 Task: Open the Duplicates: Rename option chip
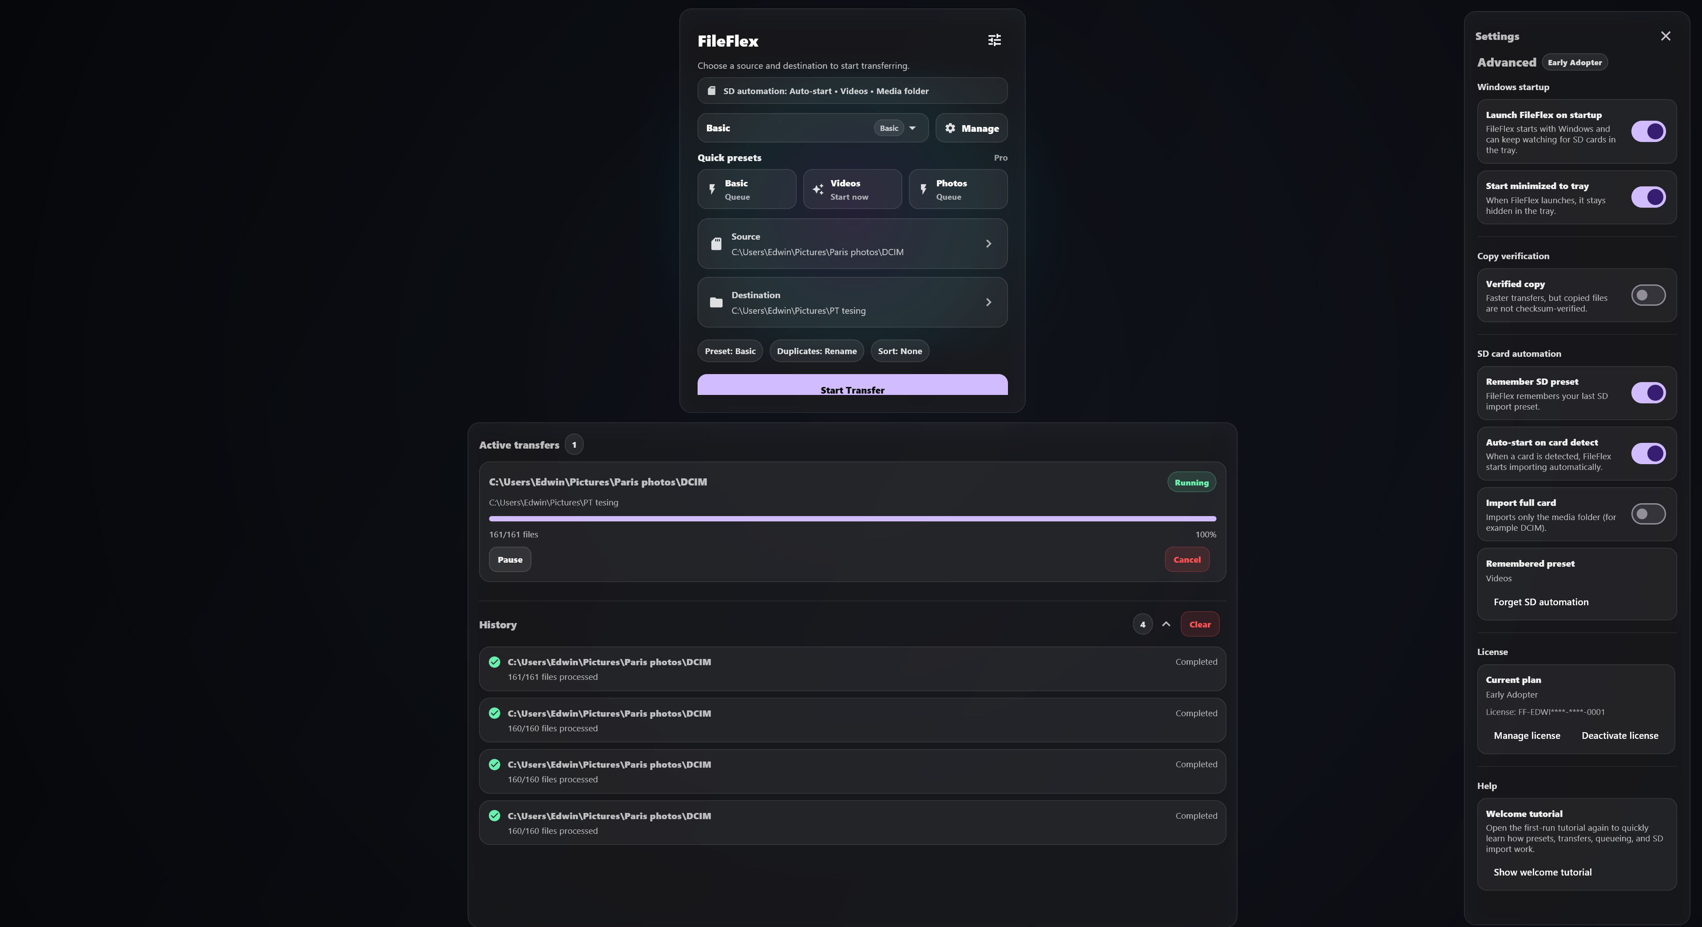pos(817,351)
